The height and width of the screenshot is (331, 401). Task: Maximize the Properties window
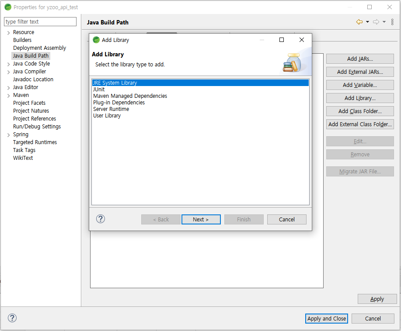point(370,7)
